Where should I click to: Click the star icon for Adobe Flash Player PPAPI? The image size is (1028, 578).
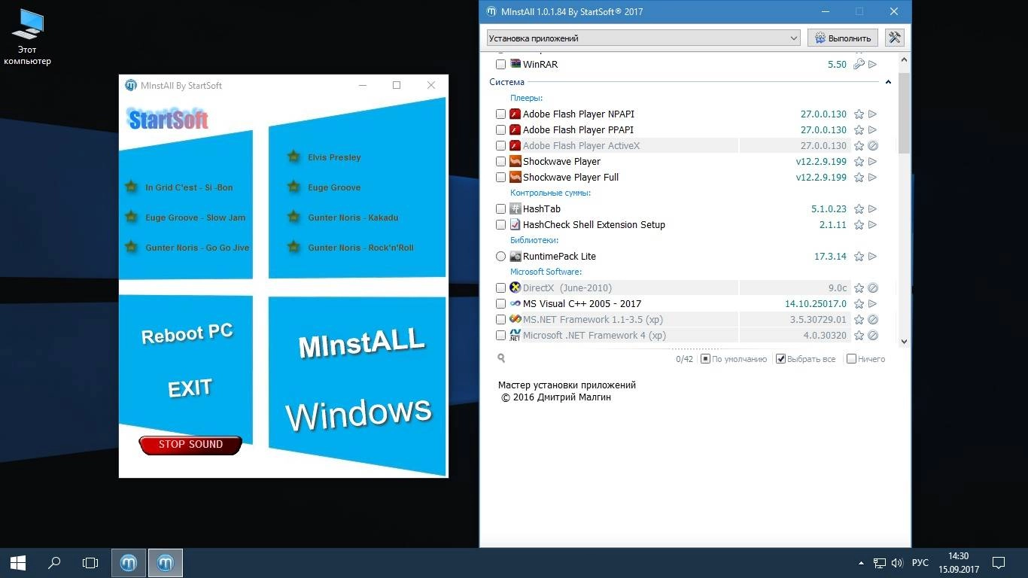(x=859, y=130)
